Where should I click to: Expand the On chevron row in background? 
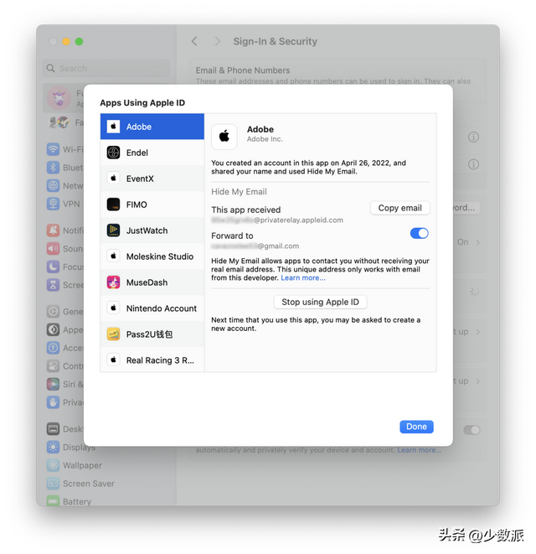(x=469, y=242)
